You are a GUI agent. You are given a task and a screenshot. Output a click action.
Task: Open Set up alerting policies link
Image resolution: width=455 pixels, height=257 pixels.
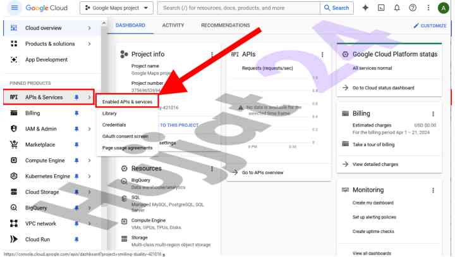(x=374, y=217)
